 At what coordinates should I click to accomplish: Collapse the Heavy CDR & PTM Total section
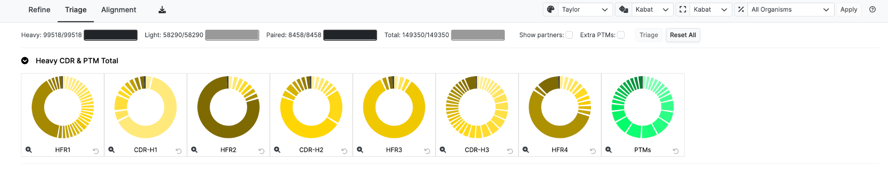point(25,61)
